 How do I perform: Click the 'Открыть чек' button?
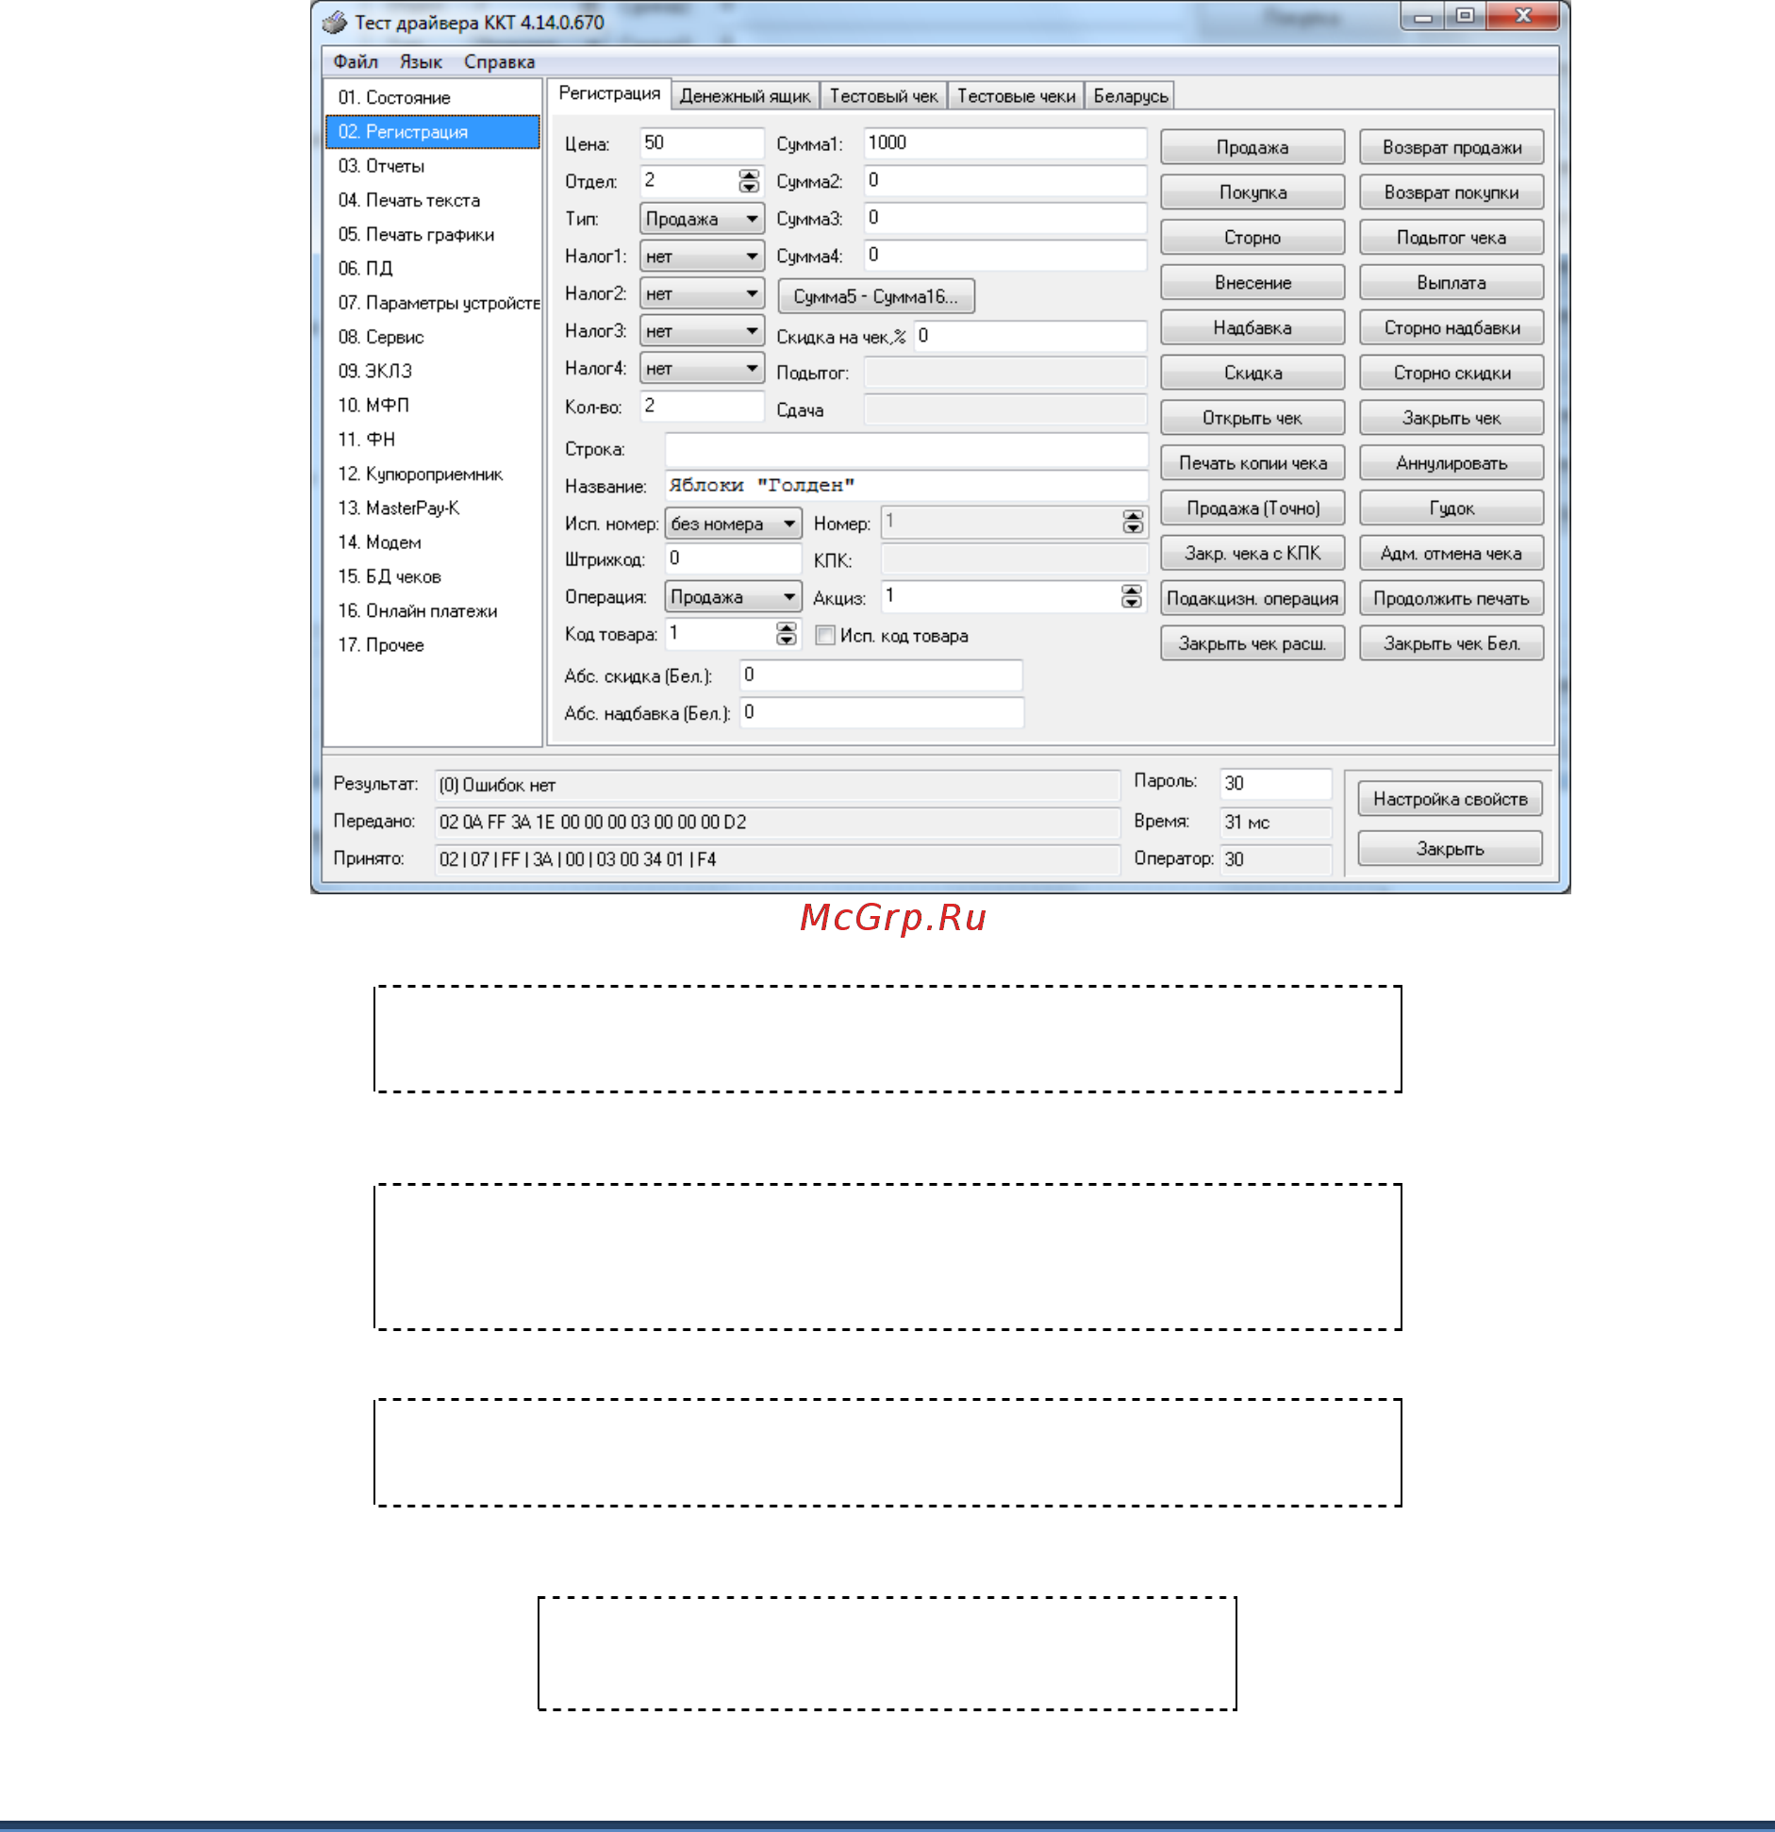tap(1252, 418)
